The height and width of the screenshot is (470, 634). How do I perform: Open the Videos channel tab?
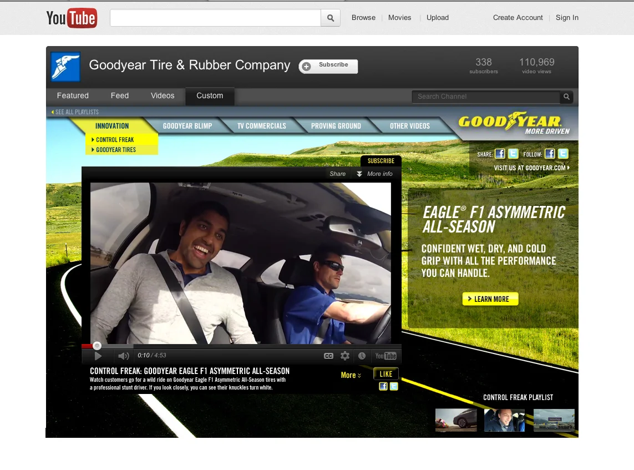pyautogui.click(x=163, y=96)
